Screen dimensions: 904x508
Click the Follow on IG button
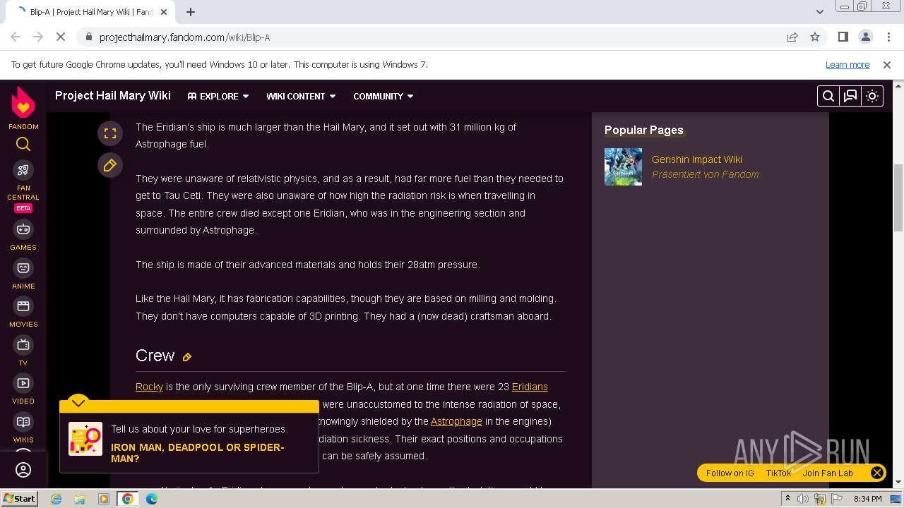click(730, 473)
